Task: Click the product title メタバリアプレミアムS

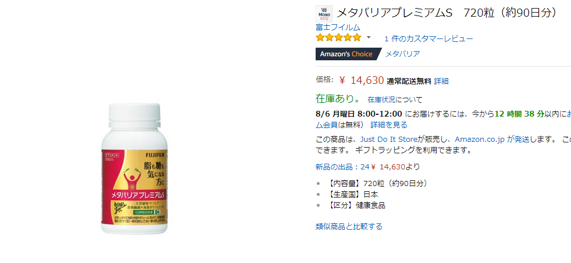Action: (x=394, y=13)
